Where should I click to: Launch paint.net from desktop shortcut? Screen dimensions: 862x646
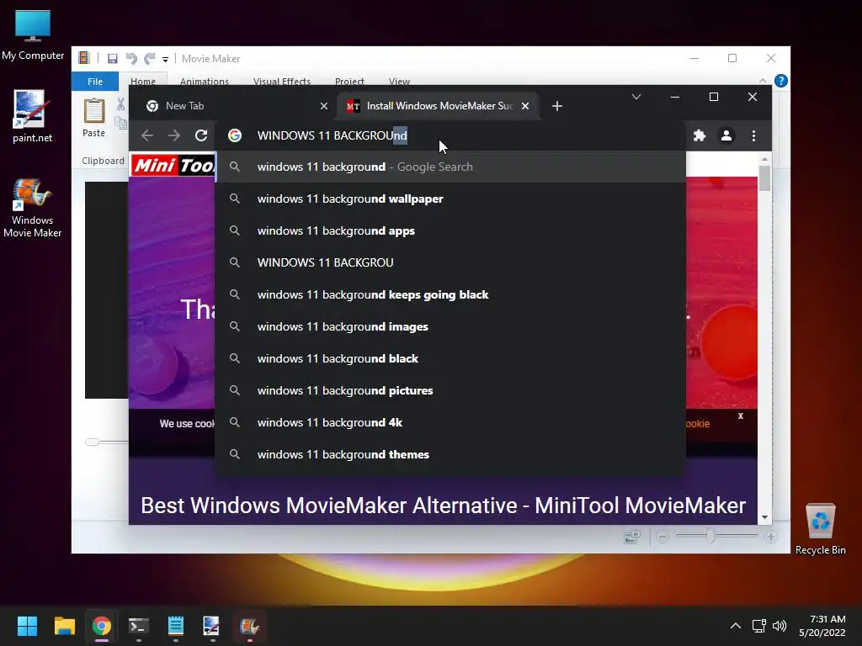tap(32, 116)
